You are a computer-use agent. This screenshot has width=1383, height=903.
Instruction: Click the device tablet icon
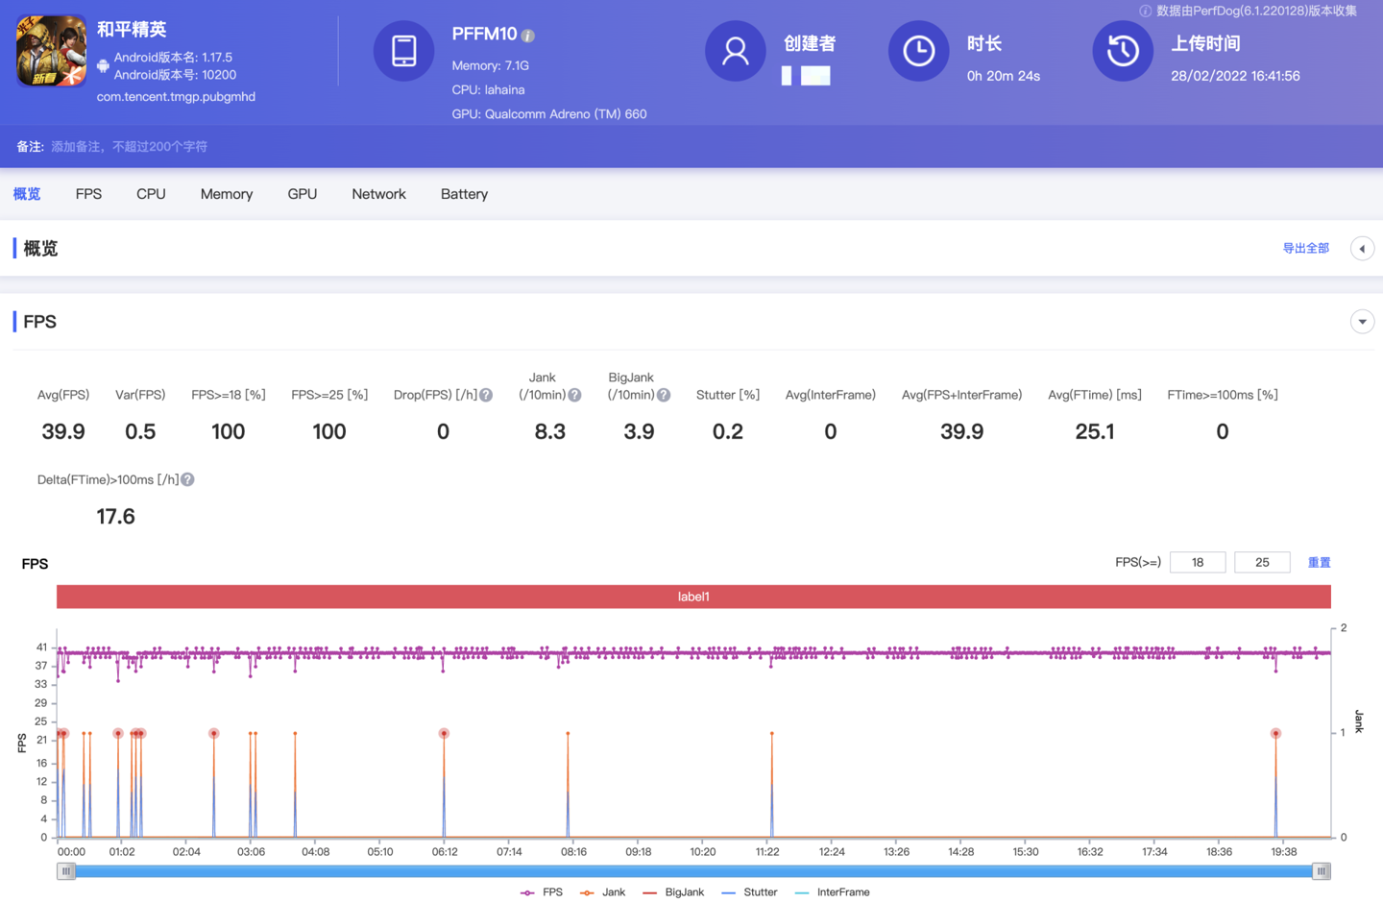[x=403, y=51]
